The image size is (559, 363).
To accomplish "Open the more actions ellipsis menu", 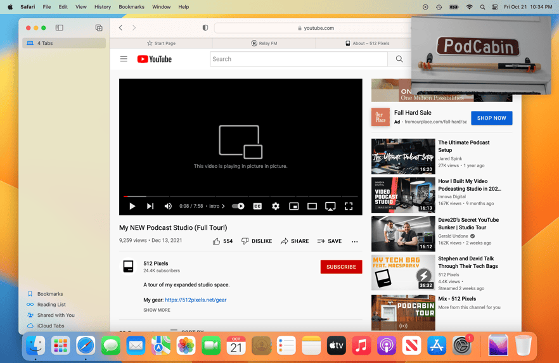I will (x=354, y=241).
